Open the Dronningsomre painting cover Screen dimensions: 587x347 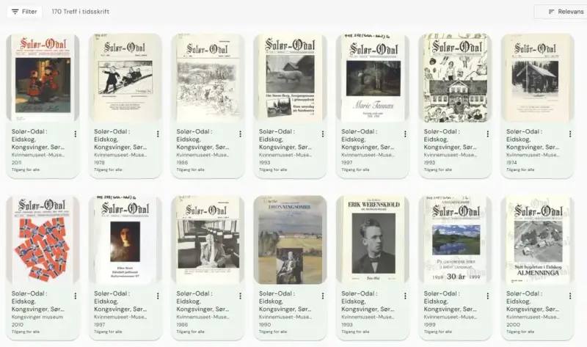[290, 240]
